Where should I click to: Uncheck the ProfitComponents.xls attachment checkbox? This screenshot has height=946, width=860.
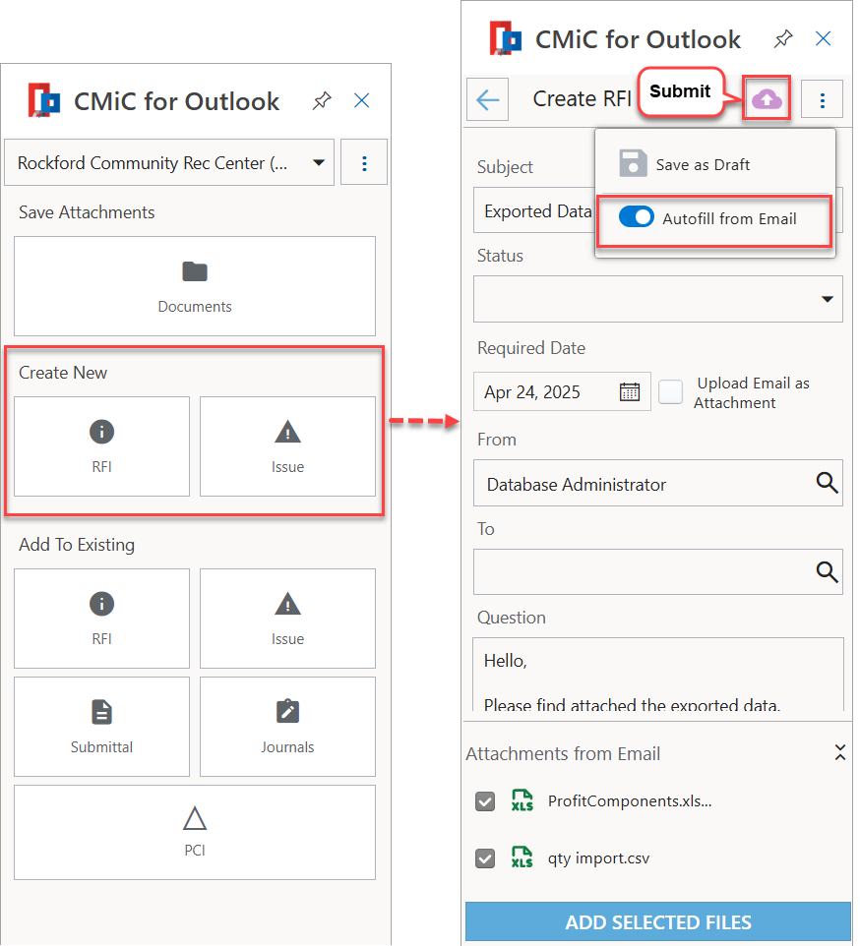click(485, 801)
